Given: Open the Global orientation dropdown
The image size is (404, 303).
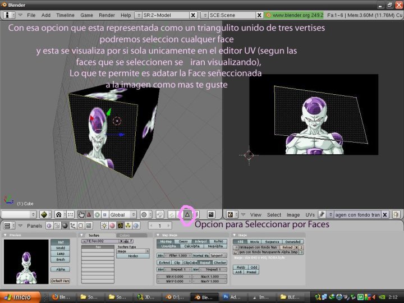Looking at the screenshot, I should click(123, 214).
